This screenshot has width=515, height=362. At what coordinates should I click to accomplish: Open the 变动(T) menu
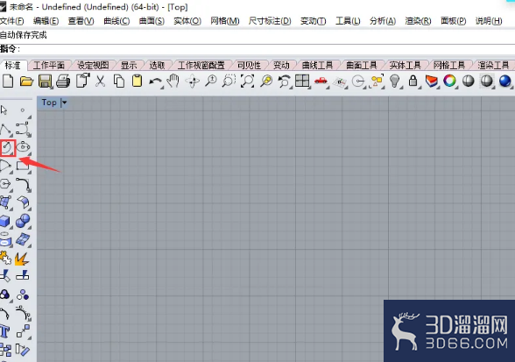313,21
